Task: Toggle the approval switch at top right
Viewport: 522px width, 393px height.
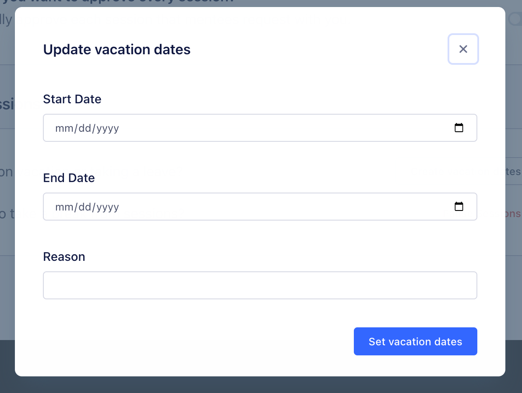Action: (516, 18)
